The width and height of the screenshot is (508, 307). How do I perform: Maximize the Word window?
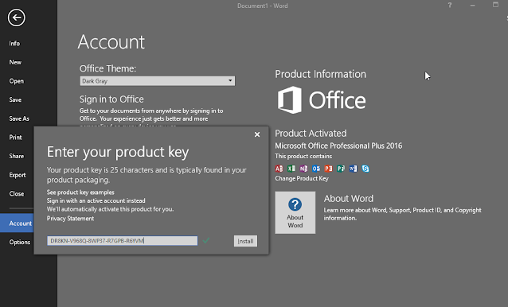point(496,5)
